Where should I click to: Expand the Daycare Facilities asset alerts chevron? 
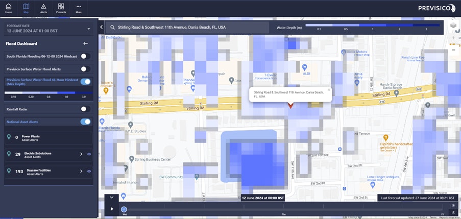82,171
